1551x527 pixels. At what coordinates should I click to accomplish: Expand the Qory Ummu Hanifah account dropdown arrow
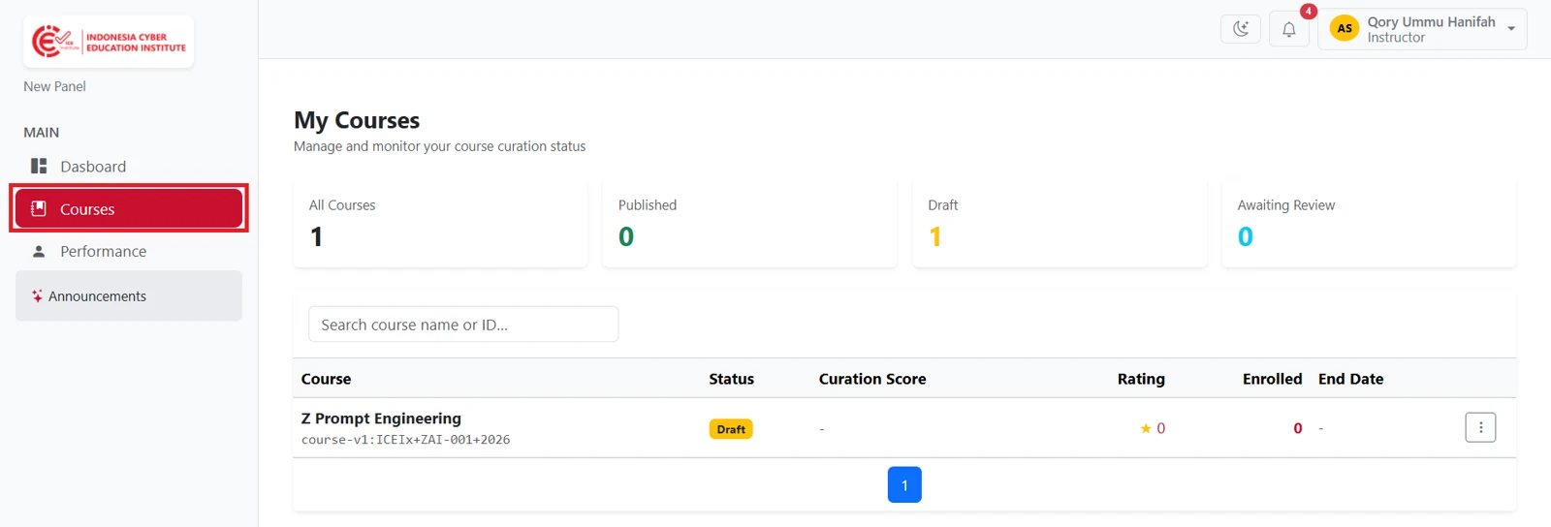[x=1511, y=29]
